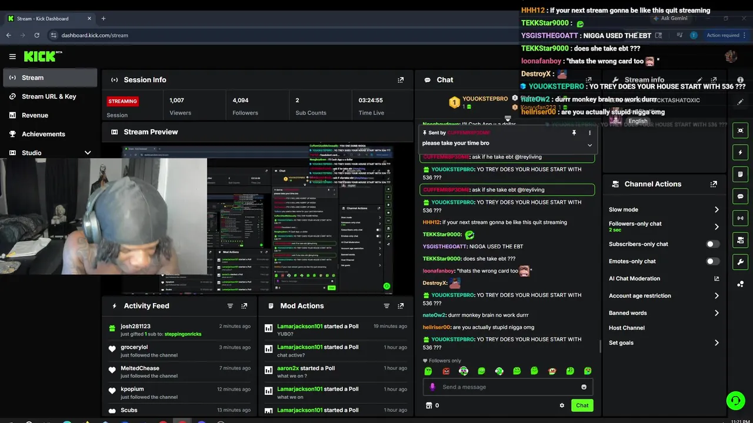Reload the browser page
The height and width of the screenshot is (423, 753).
38,35
